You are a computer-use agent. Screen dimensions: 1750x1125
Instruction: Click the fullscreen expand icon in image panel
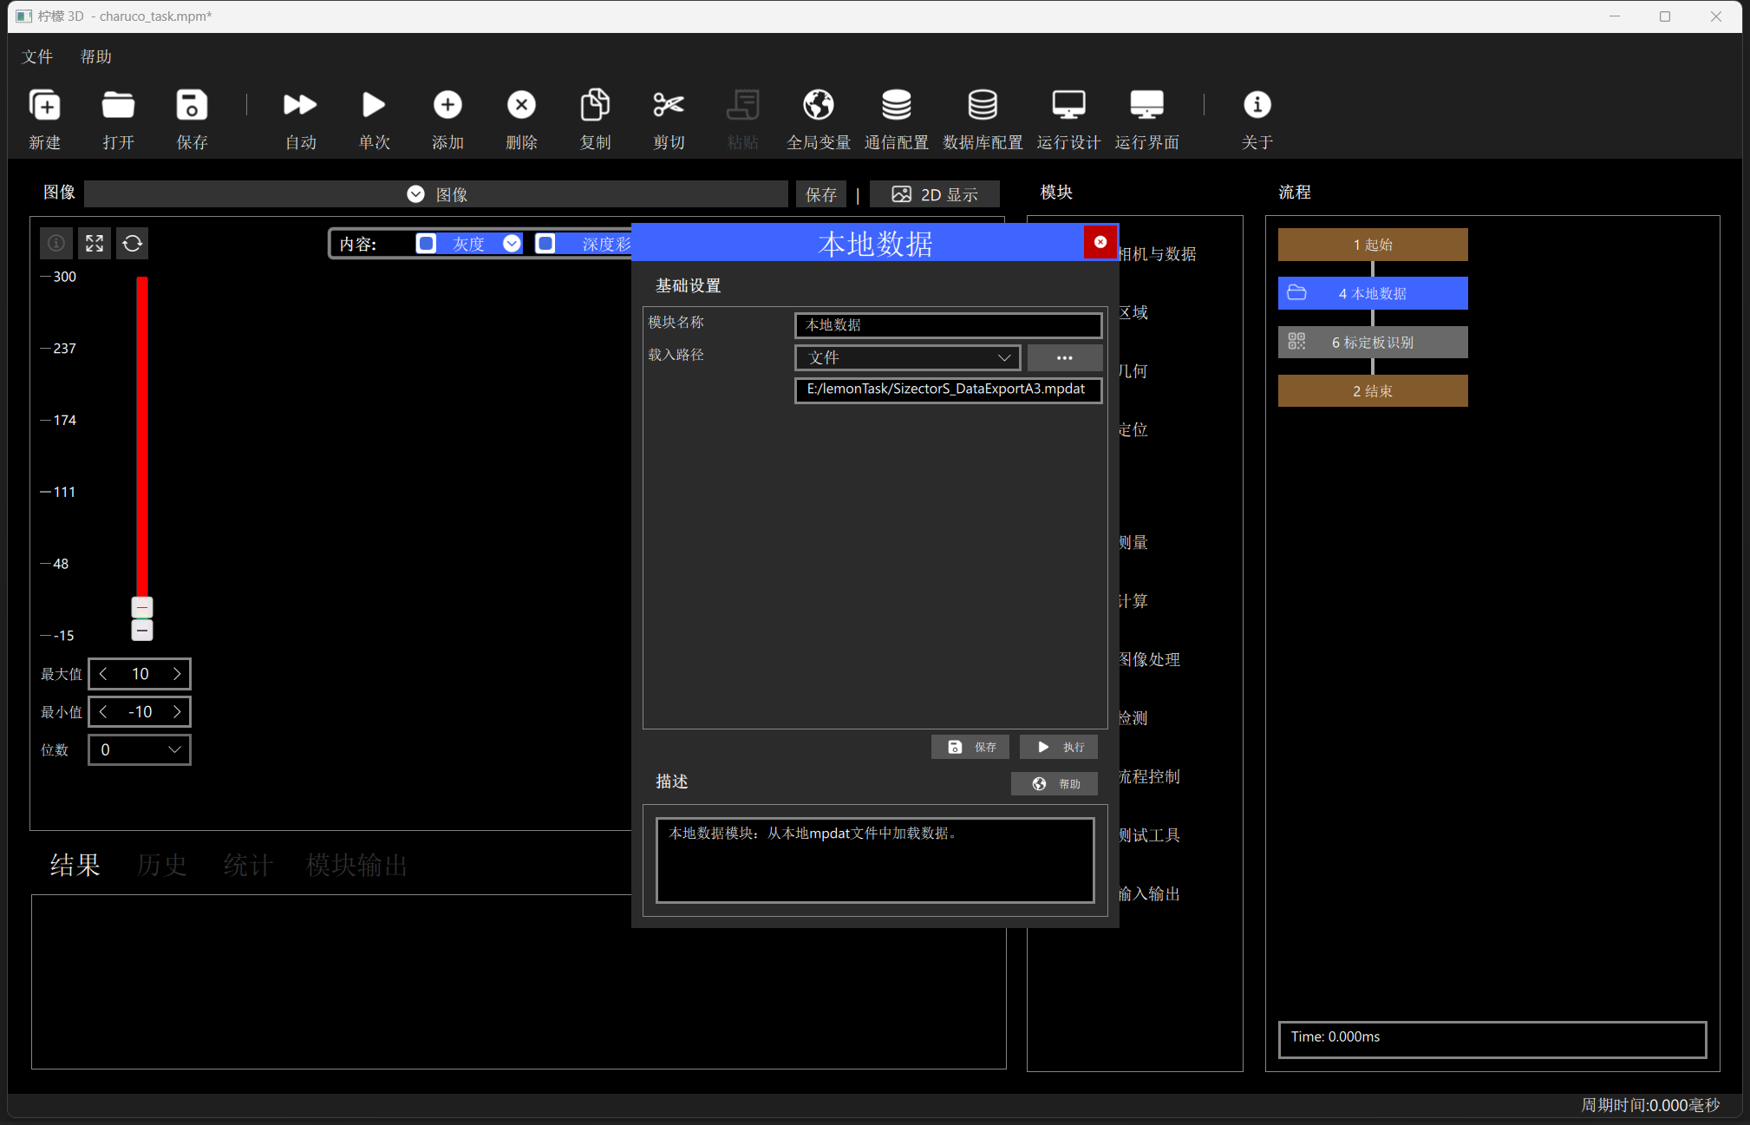(x=95, y=244)
